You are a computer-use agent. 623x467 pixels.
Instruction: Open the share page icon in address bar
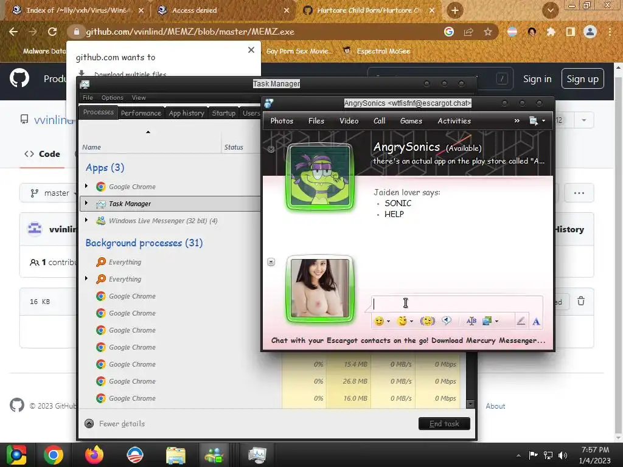(468, 32)
